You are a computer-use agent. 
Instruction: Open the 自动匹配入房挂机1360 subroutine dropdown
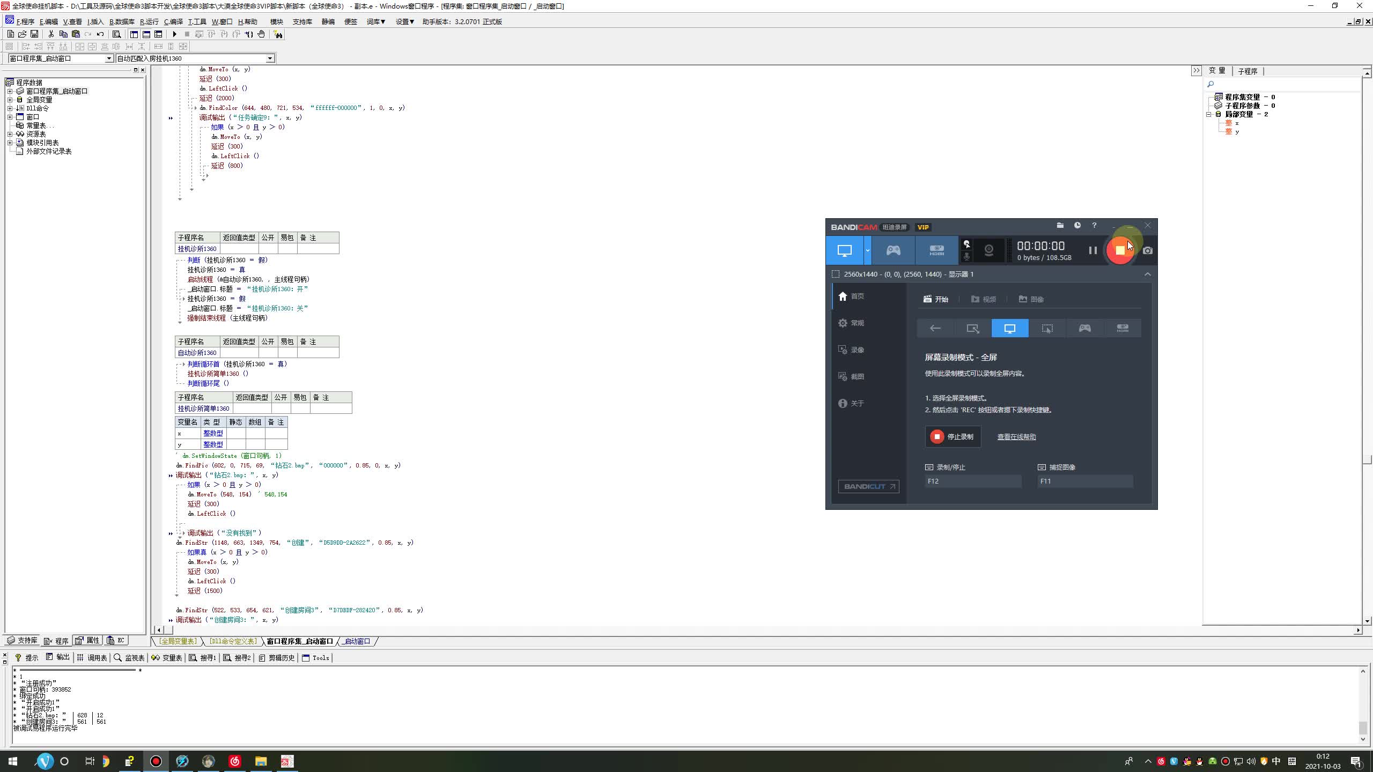pyautogui.click(x=270, y=58)
